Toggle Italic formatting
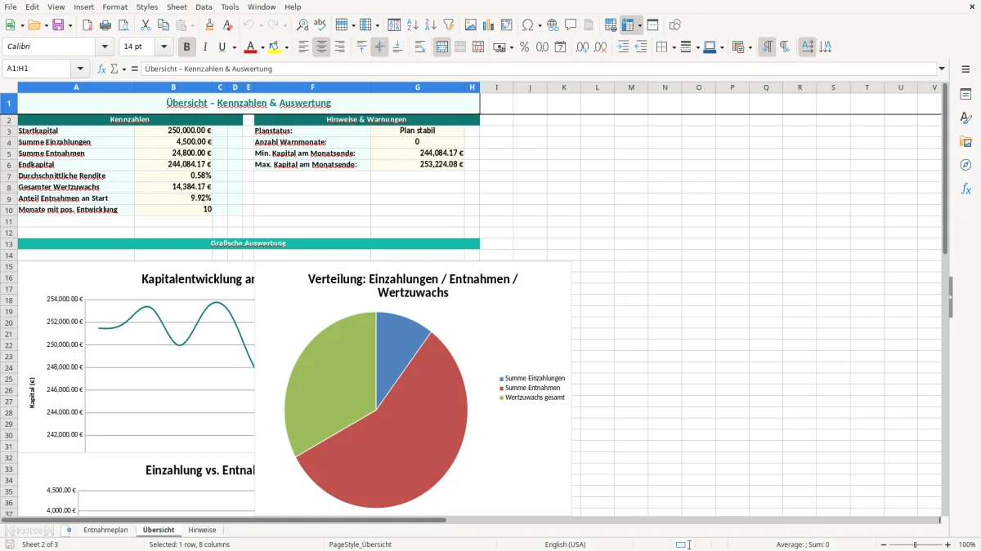Image resolution: width=981 pixels, height=551 pixels. tap(204, 47)
